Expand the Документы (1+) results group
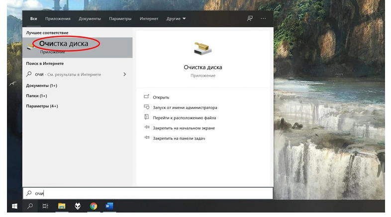Viewport: 391px width, 217px height. [x=42, y=86]
